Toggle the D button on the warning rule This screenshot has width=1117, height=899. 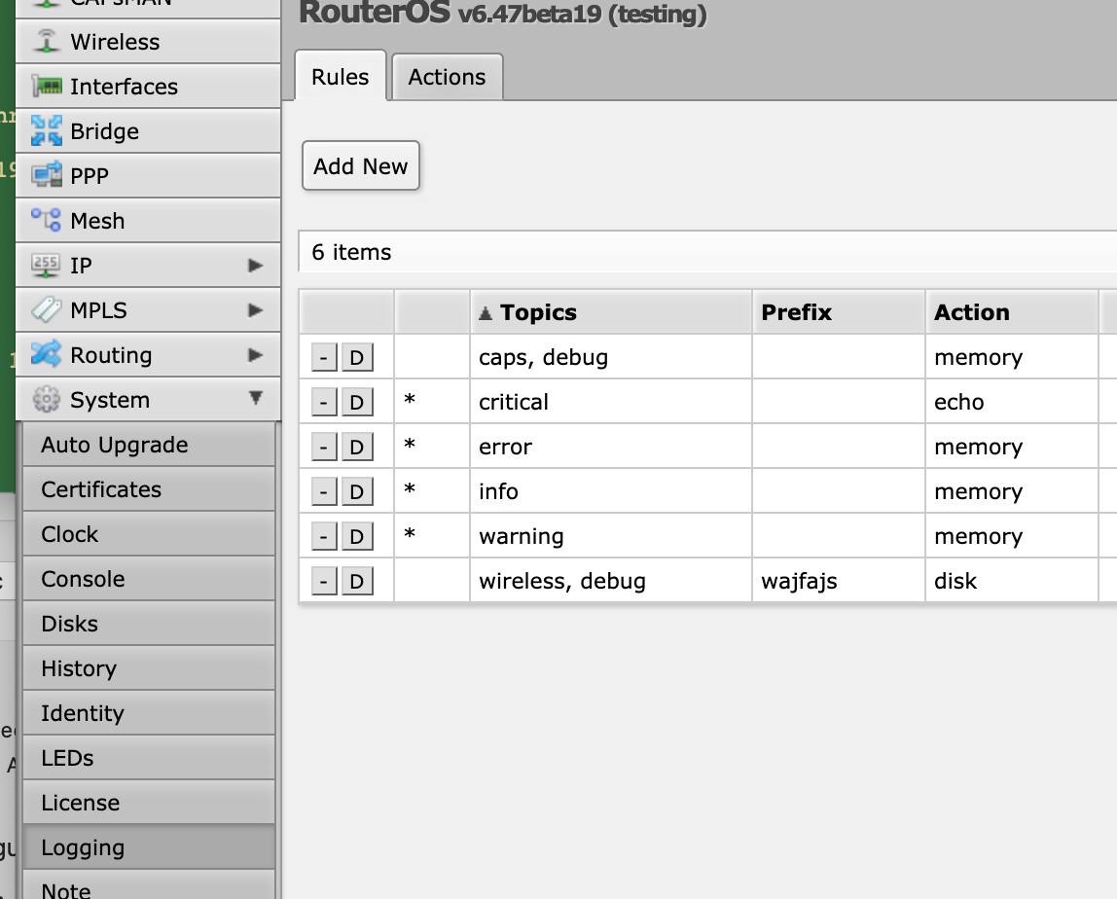coord(357,536)
